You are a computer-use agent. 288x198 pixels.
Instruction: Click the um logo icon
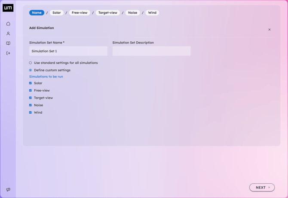(8, 8)
